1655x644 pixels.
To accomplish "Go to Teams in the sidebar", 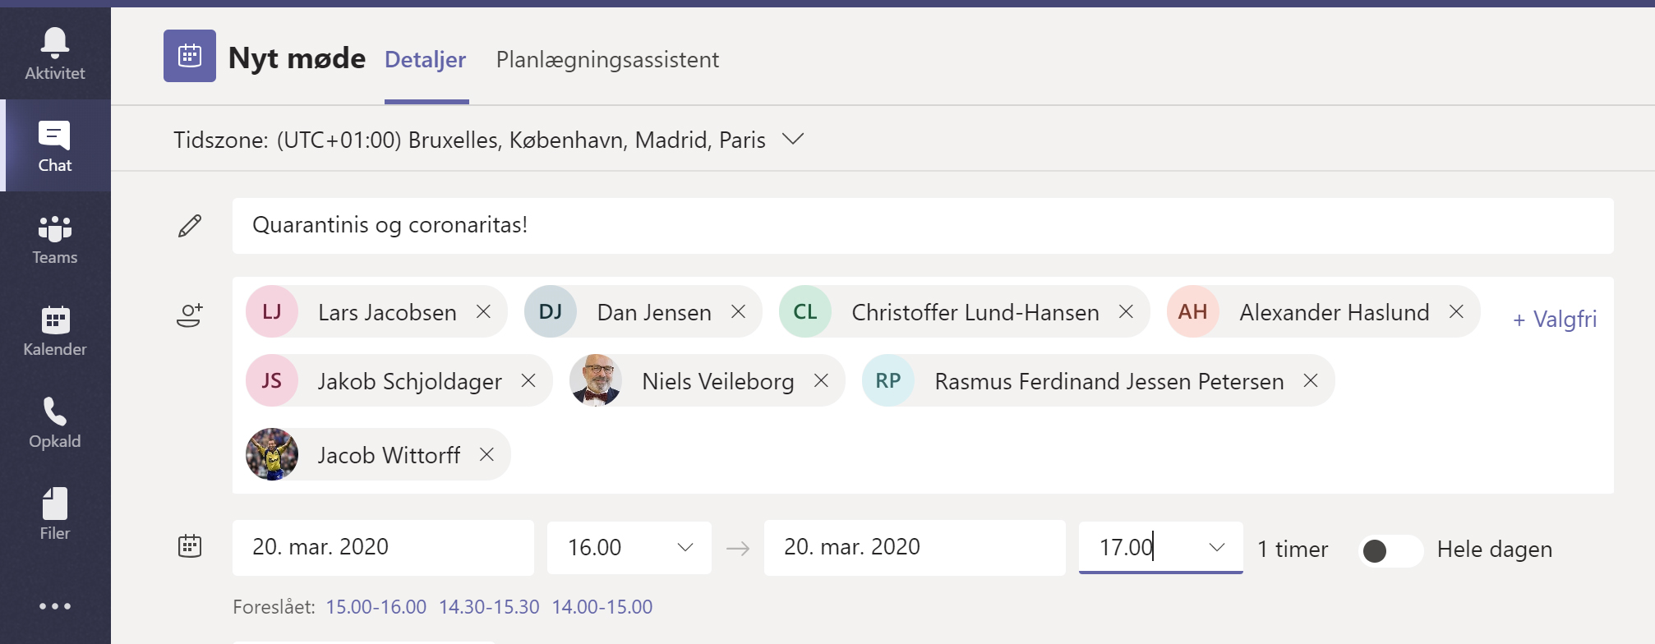I will [x=55, y=239].
